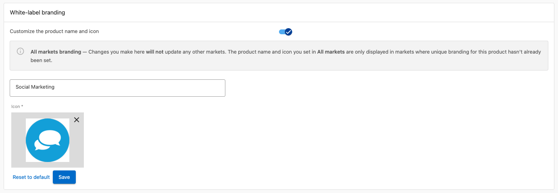Click the Customize the product name label

click(54, 31)
